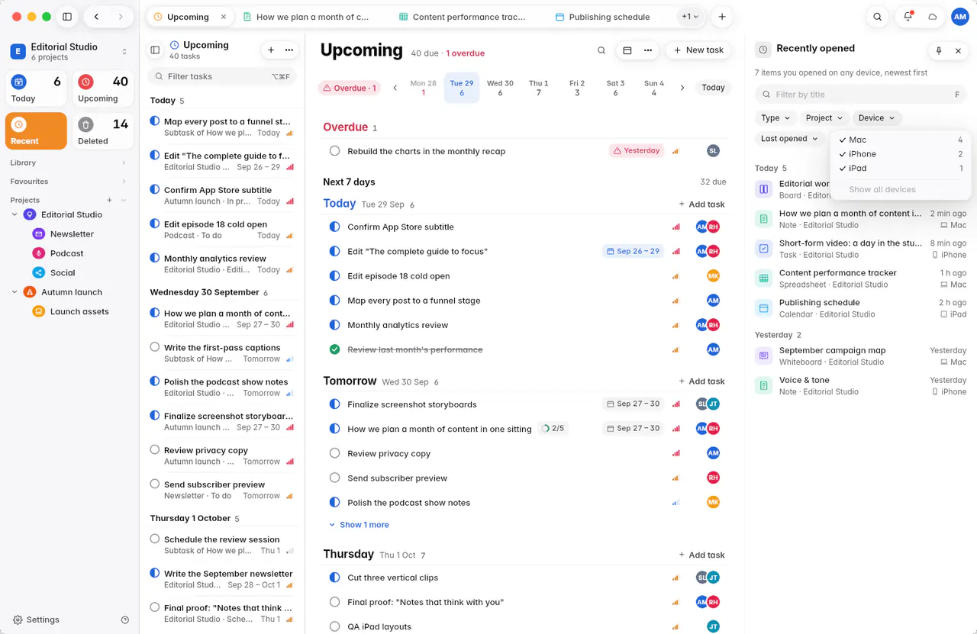Open the Project filter dropdown
Viewport: 977px width, 634px height.
click(x=824, y=118)
